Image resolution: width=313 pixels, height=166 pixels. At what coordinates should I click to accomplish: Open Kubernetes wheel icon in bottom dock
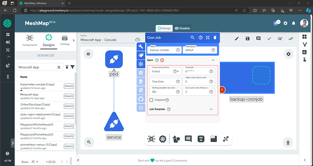(163, 139)
